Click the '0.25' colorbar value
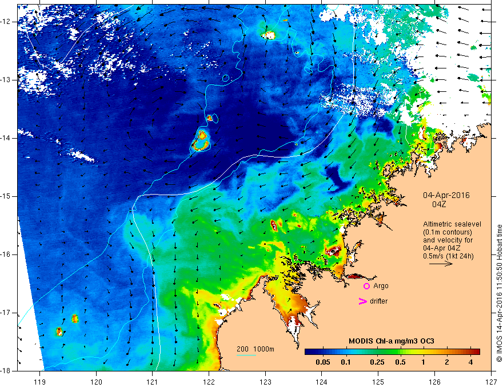 click(377, 362)
